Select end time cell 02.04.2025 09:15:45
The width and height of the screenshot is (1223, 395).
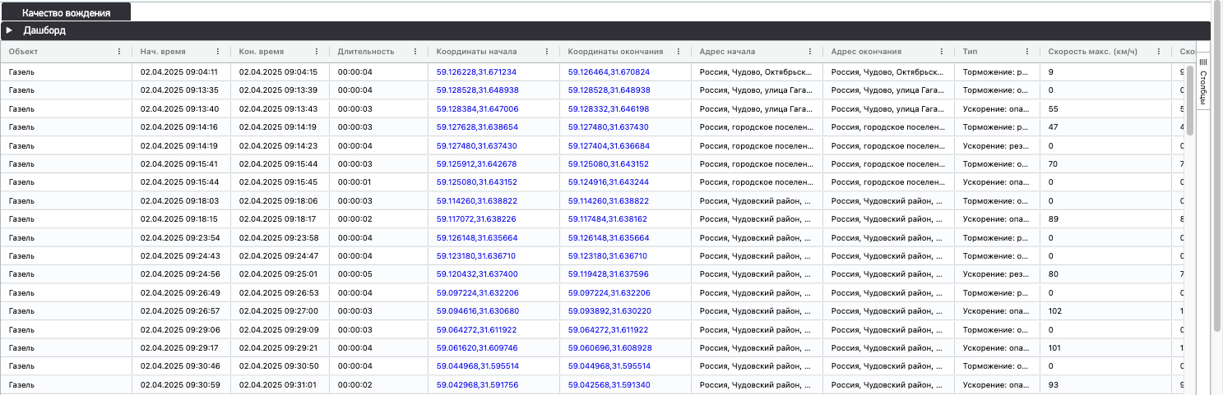(280, 181)
